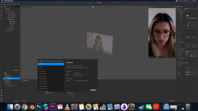Click Show Map in the Patch Editor
Image resolution: width=198 pixels, height=111 pixels.
point(24,101)
